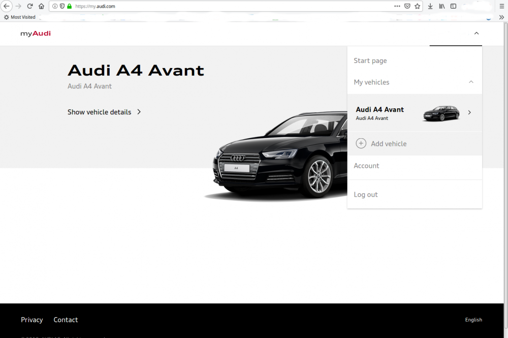Collapse the user menu with top chevron
Image resolution: width=508 pixels, height=338 pixels.
pos(477,34)
